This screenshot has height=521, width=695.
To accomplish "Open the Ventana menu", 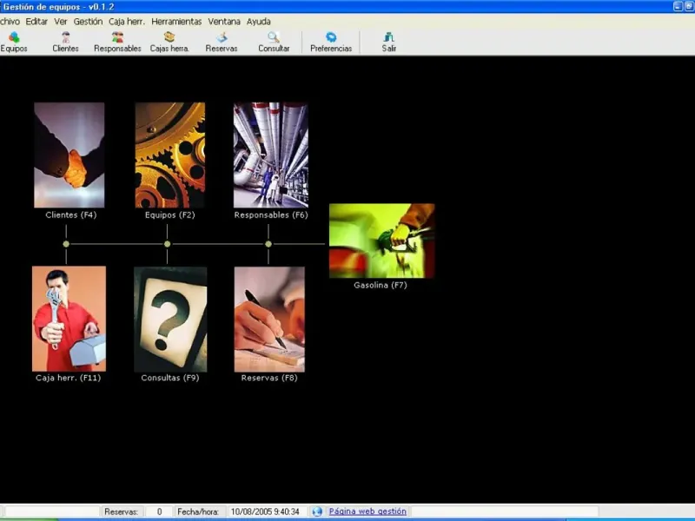I will [224, 21].
